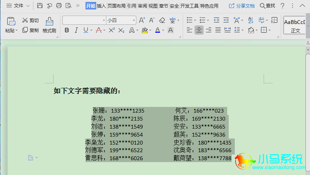Click the 查找 search button
This screenshot has height=175, width=310.
267,6
